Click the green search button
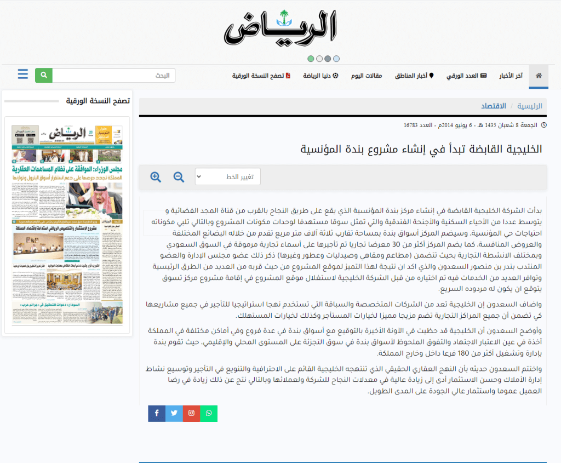This screenshot has width=561, height=463. [44, 75]
